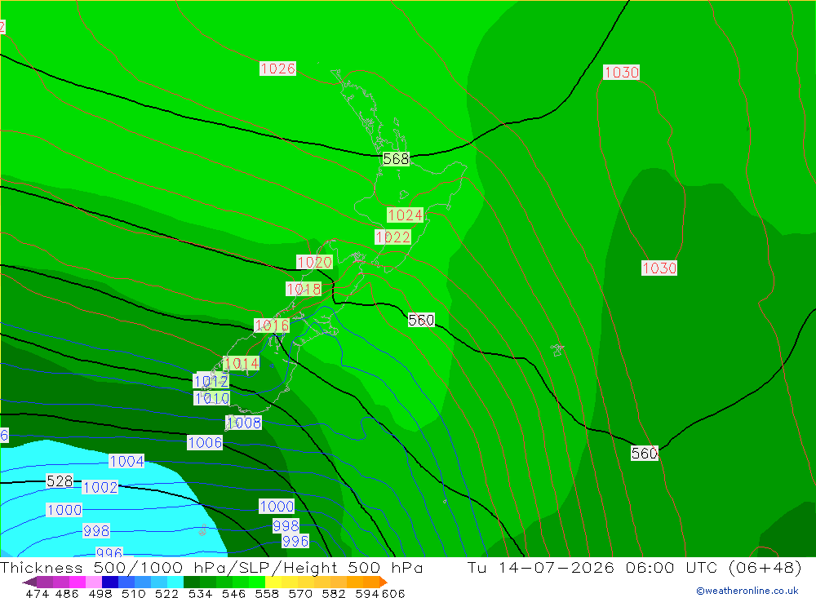Click the 570 legend scale value
This screenshot has width=816, height=598.
299,593
